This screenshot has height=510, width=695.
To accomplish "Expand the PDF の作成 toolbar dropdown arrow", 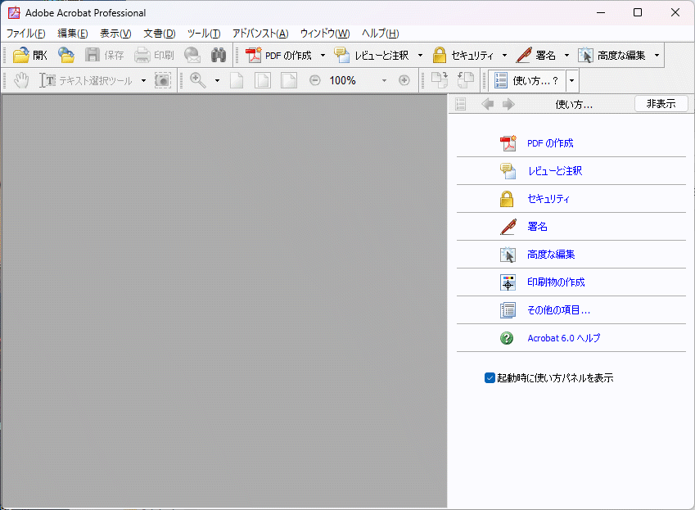I will [x=323, y=56].
